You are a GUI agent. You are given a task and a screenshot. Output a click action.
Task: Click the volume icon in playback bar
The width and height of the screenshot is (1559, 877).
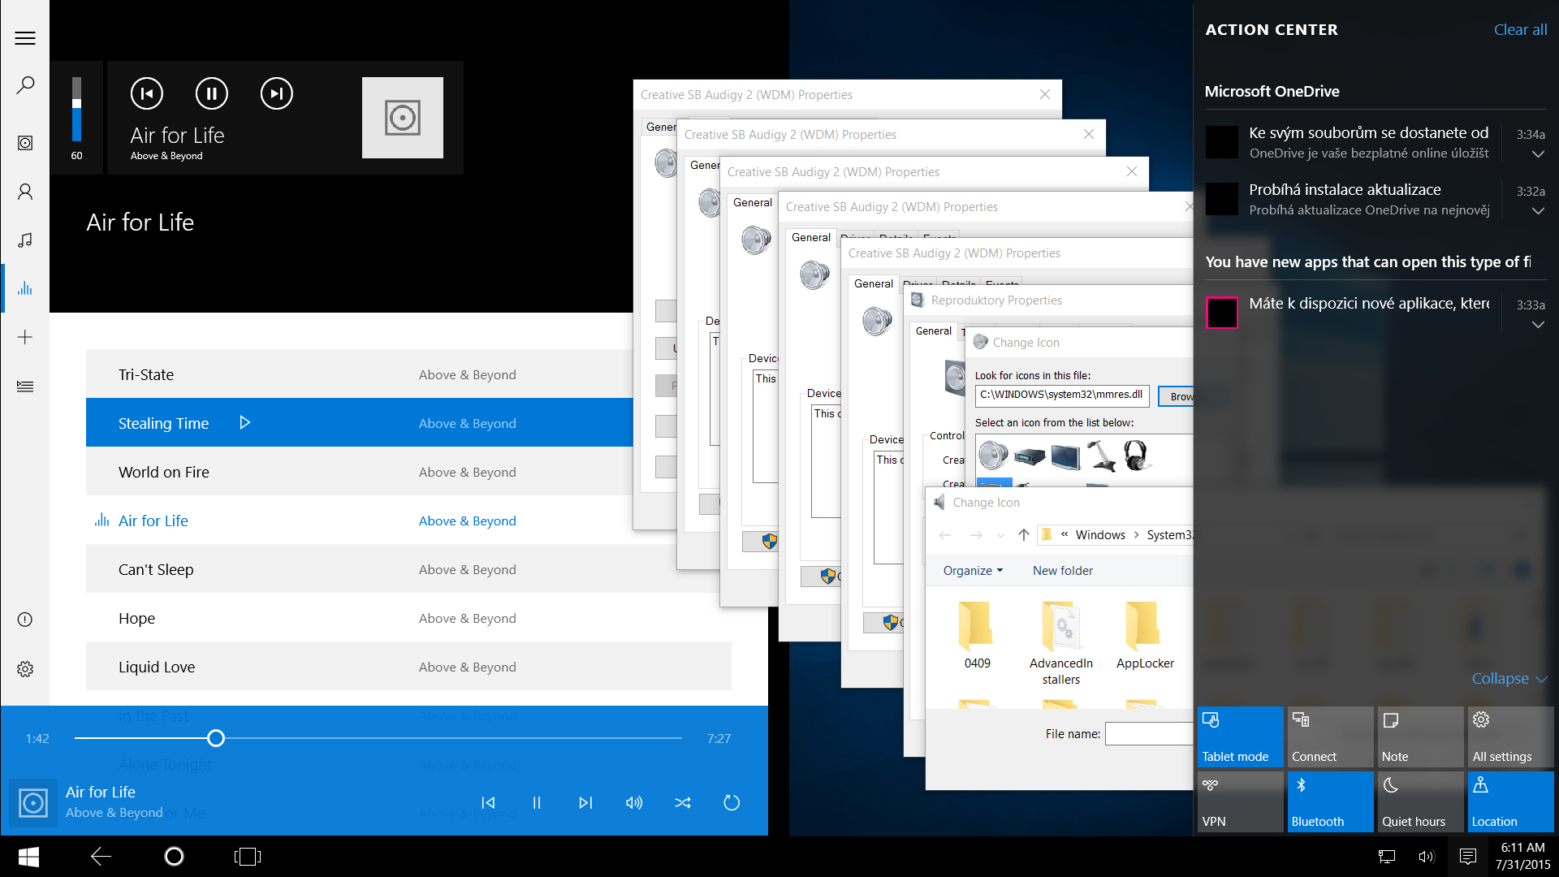tap(634, 802)
